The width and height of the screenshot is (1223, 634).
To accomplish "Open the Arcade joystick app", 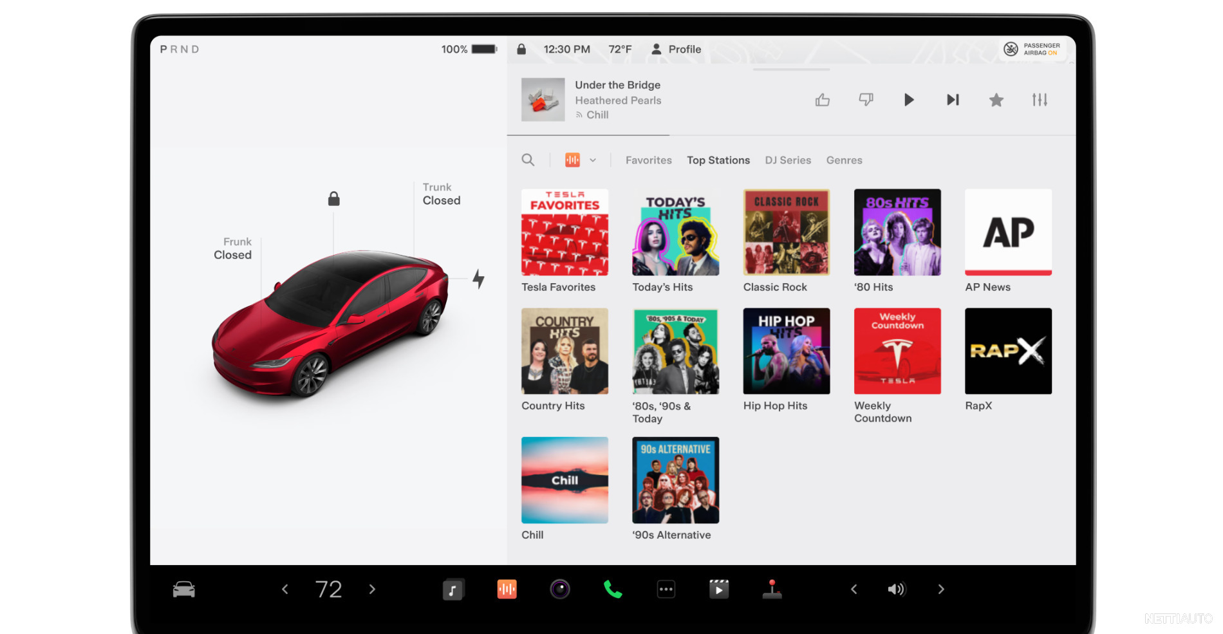I will [x=772, y=589].
